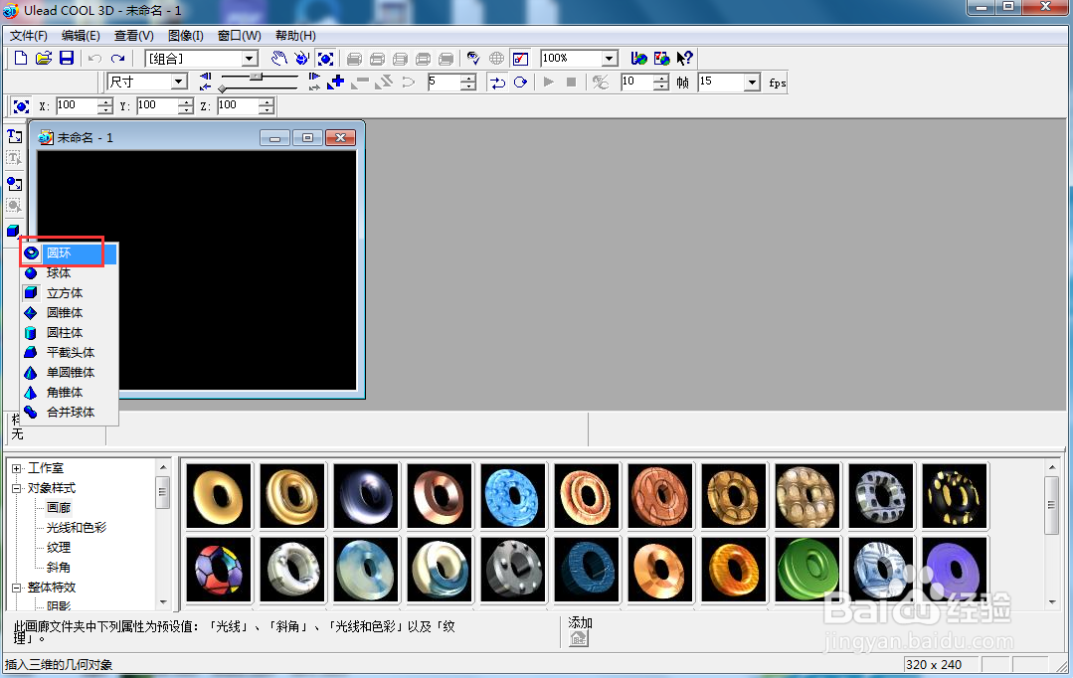
Task: Select 斜角 in the style tree
Action: 58,568
